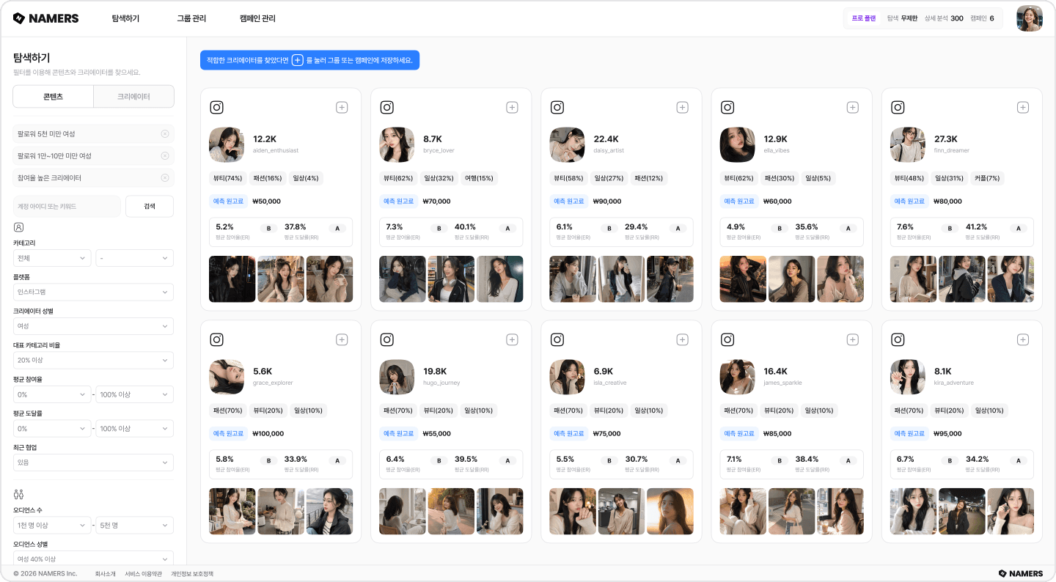
Task: Open the 최근 협업 dropdown
Action: coord(93,463)
